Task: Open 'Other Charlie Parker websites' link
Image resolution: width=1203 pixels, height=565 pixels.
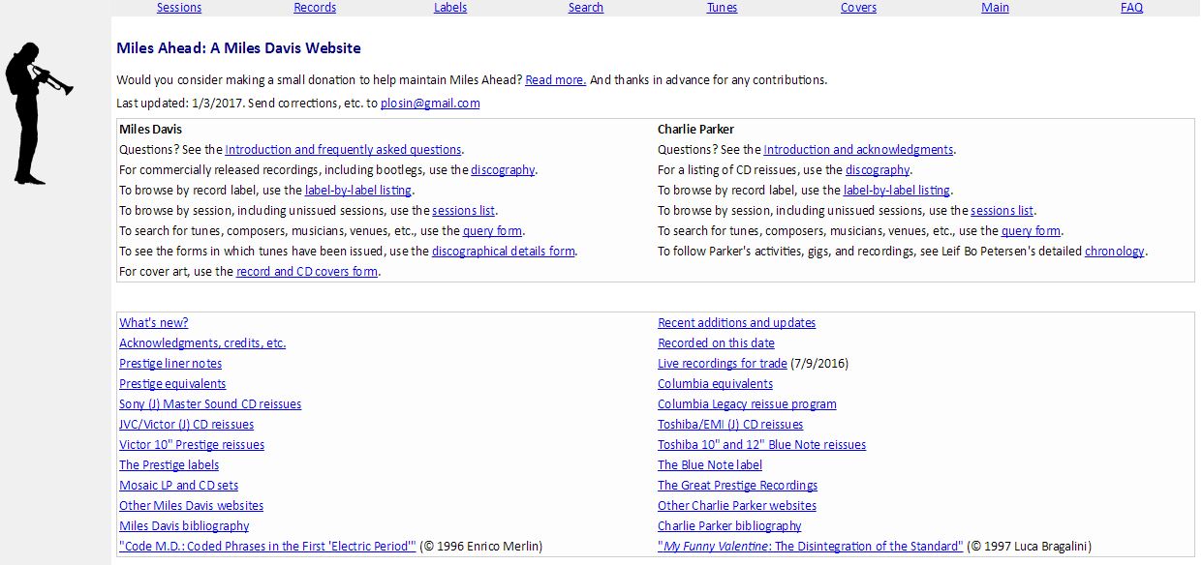Action: [737, 506]
